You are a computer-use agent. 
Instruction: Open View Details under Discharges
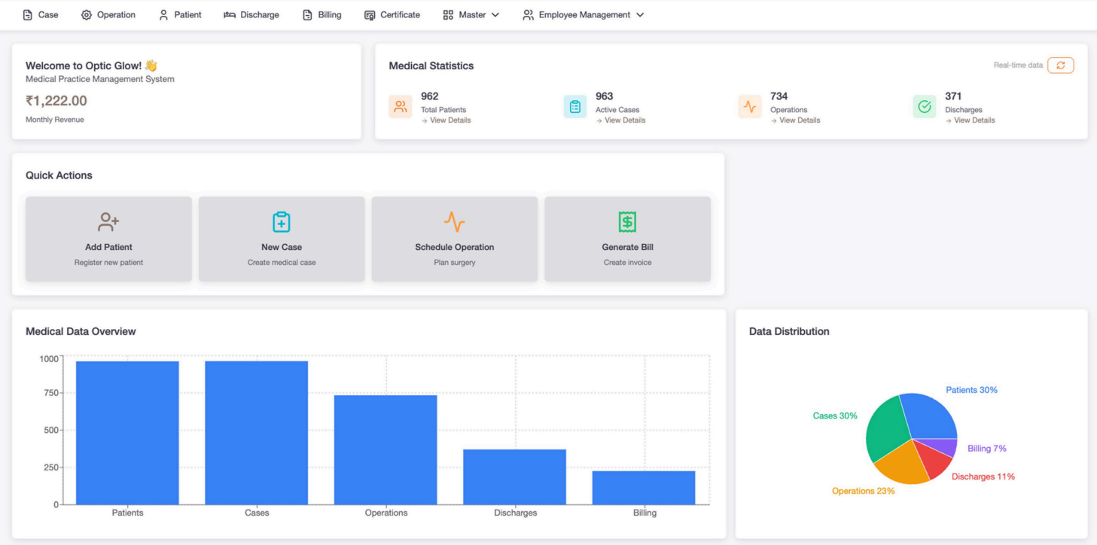pos(974,120)
